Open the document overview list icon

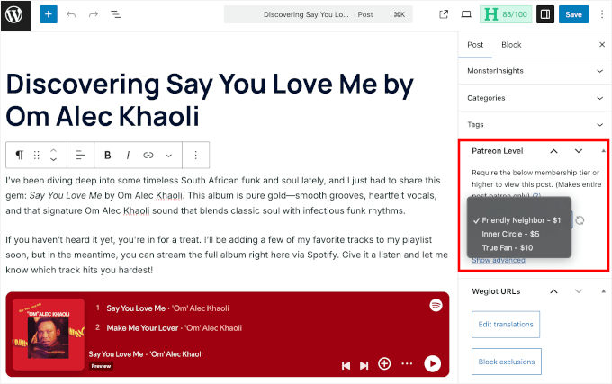click(x=115, y=14)
